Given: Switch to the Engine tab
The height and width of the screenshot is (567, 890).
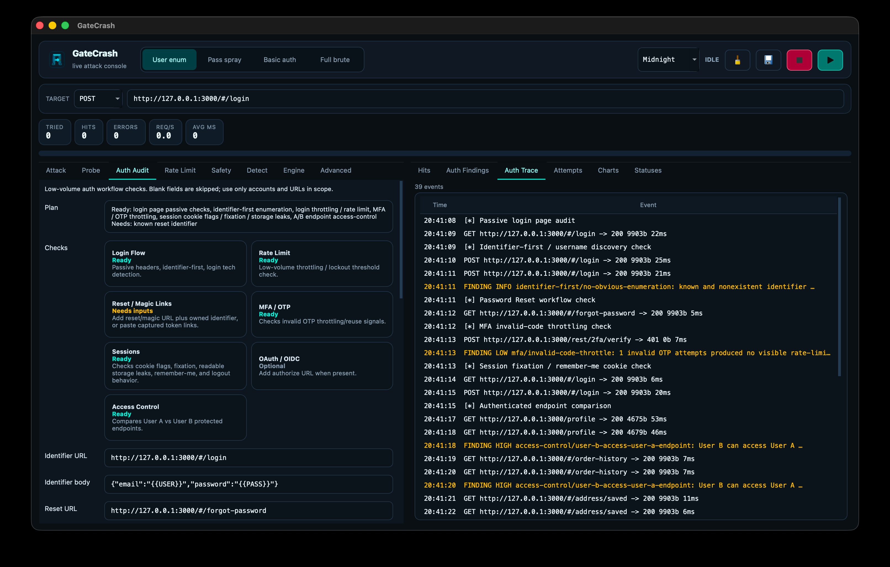Looking at the screenshot, I should [x=294, y=170].
